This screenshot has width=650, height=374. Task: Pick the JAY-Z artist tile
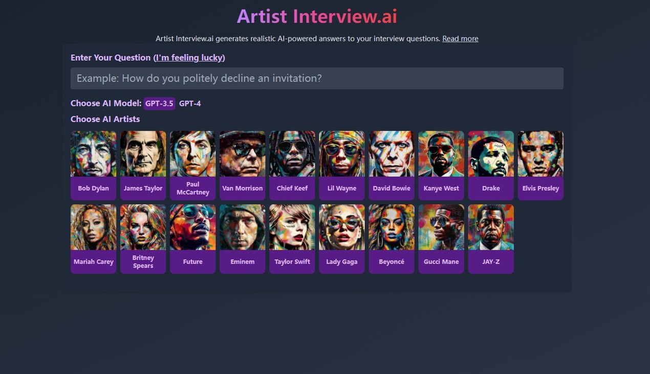pyautogui.click(x=490, y=227)
